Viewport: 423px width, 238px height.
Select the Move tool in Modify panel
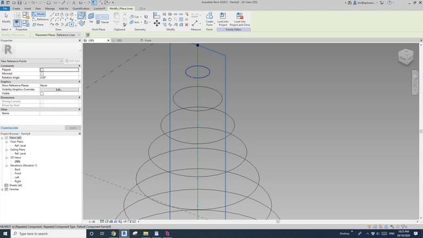[x=157, y=24]
